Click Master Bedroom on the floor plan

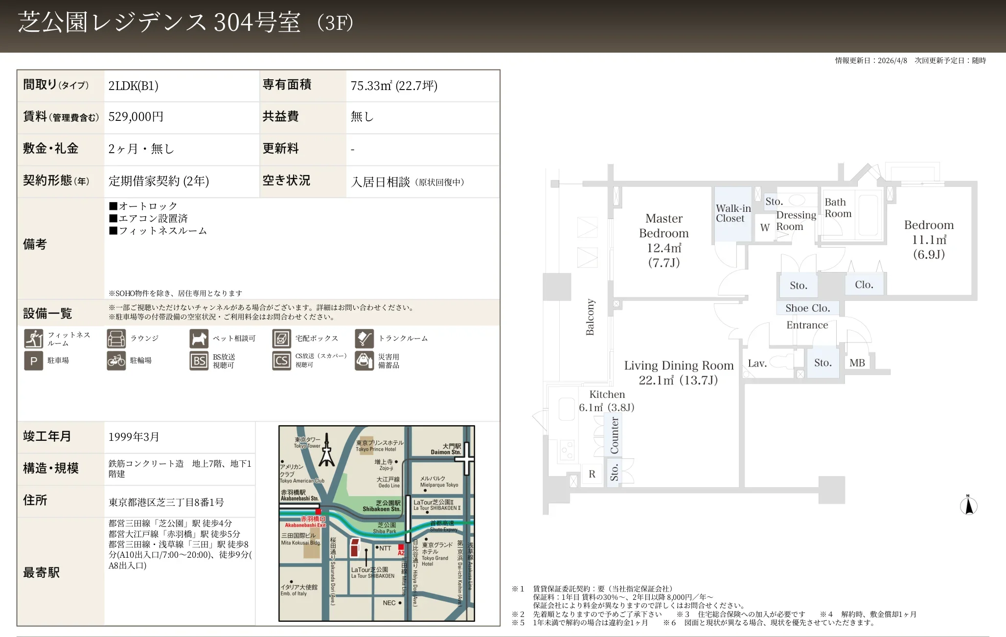point(664,226)
